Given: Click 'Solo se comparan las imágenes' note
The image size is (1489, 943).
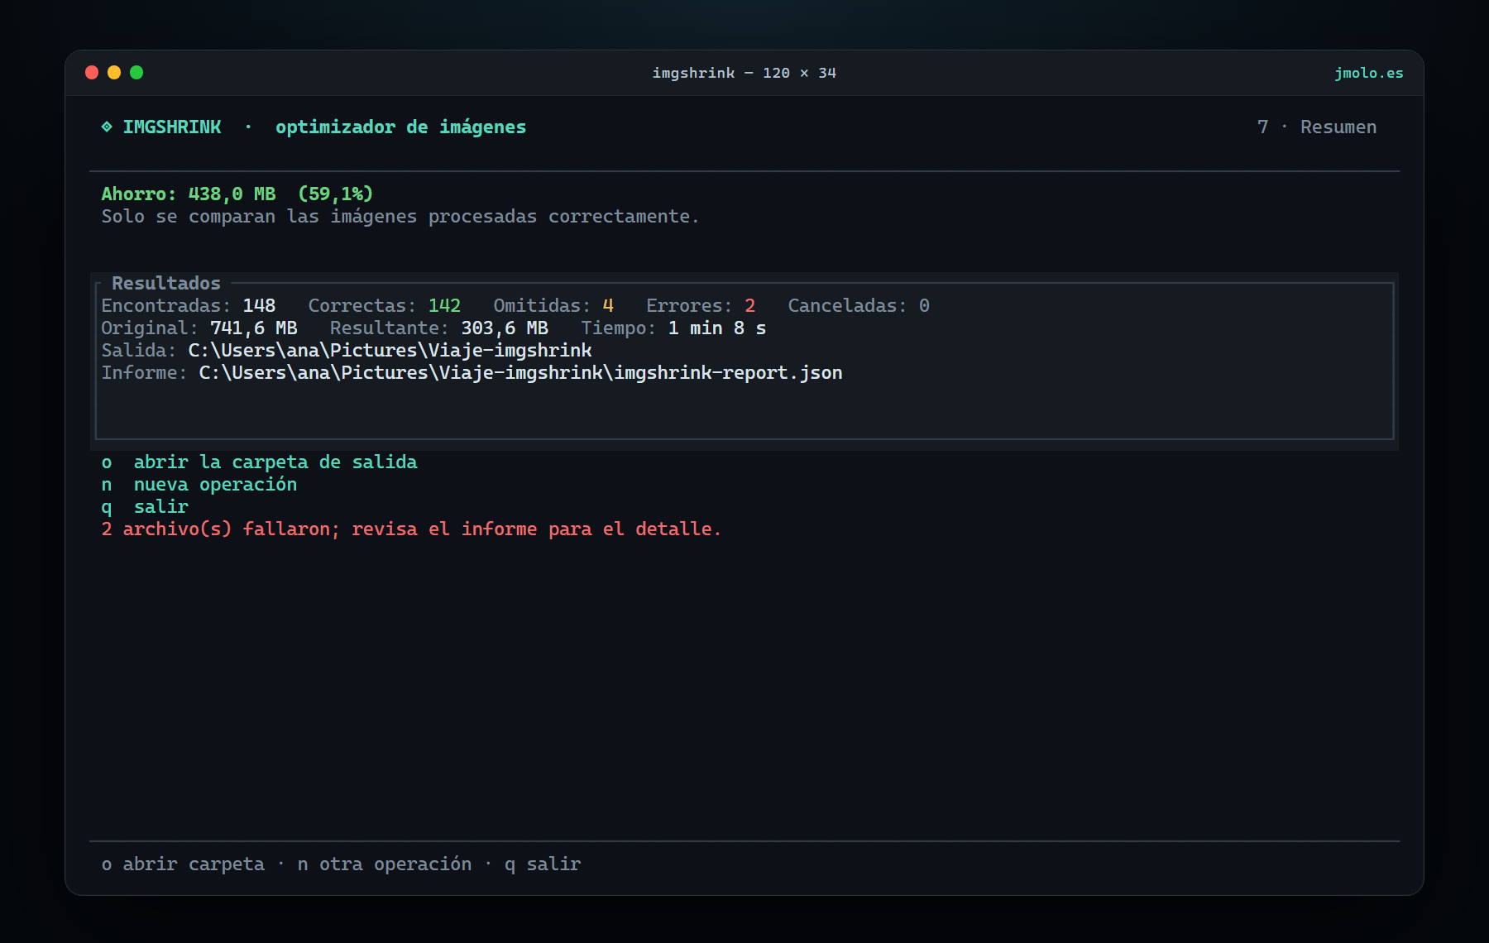Looking at the screenshot, I should 400,216.
